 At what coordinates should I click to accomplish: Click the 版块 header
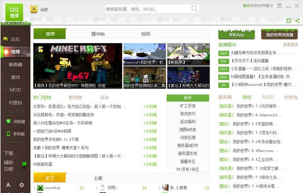pyautogui.click(x=188, y=98)
